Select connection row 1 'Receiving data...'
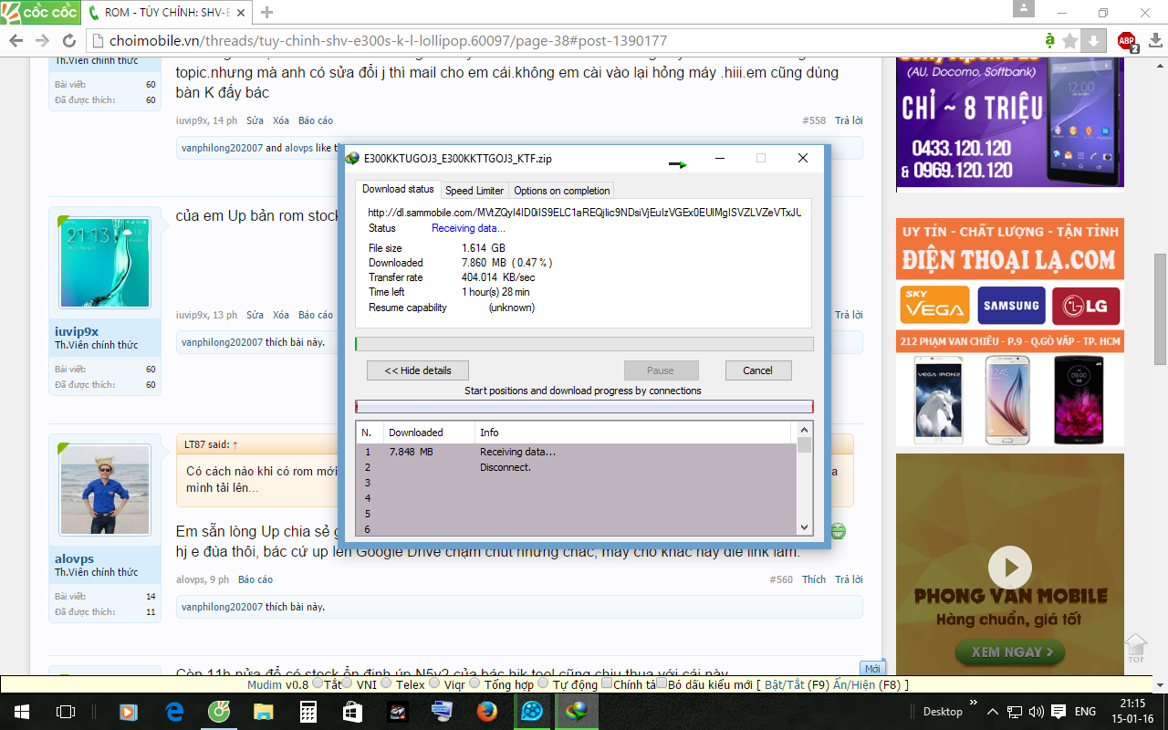The width and height of the screenshot is (1168, 730). point(576,452)
